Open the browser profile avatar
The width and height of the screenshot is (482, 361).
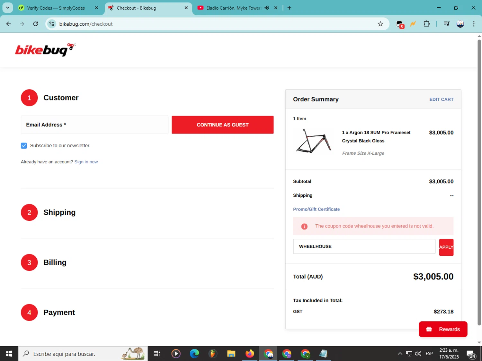tap(460, 24)
